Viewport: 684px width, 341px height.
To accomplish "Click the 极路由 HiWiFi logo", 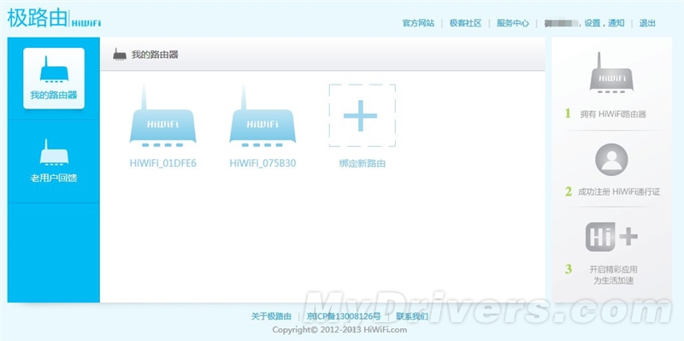I will (54, 18).
